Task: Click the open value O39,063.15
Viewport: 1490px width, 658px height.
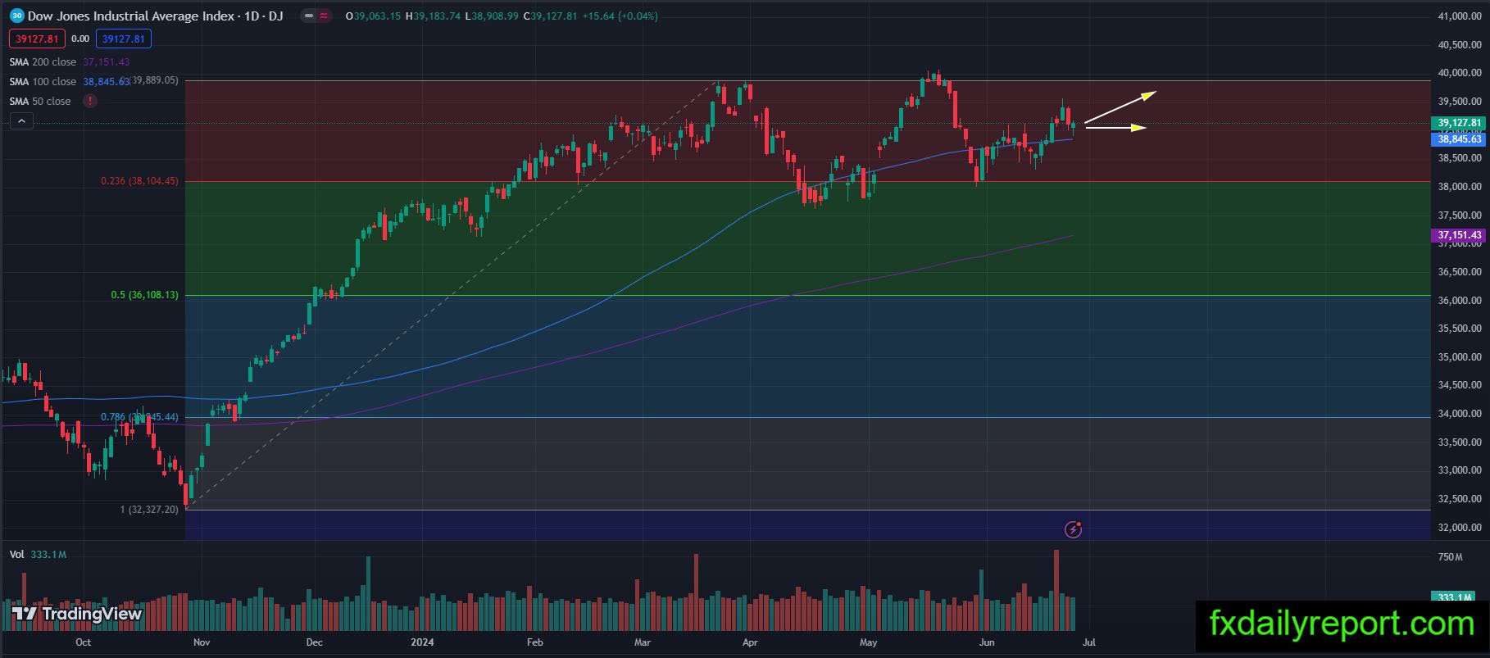Action: click(x=374, y=16)
